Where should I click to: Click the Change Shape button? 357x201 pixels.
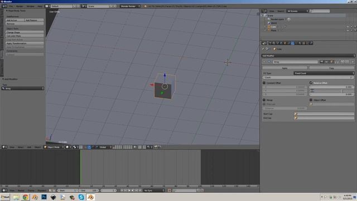click(25, 32)
